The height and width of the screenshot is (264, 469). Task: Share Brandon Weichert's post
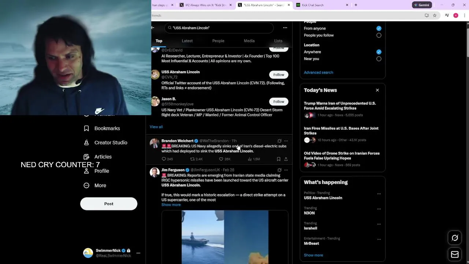[286, 159]
